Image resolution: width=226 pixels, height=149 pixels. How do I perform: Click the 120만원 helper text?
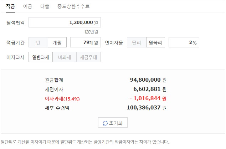[x=91, y=32]
